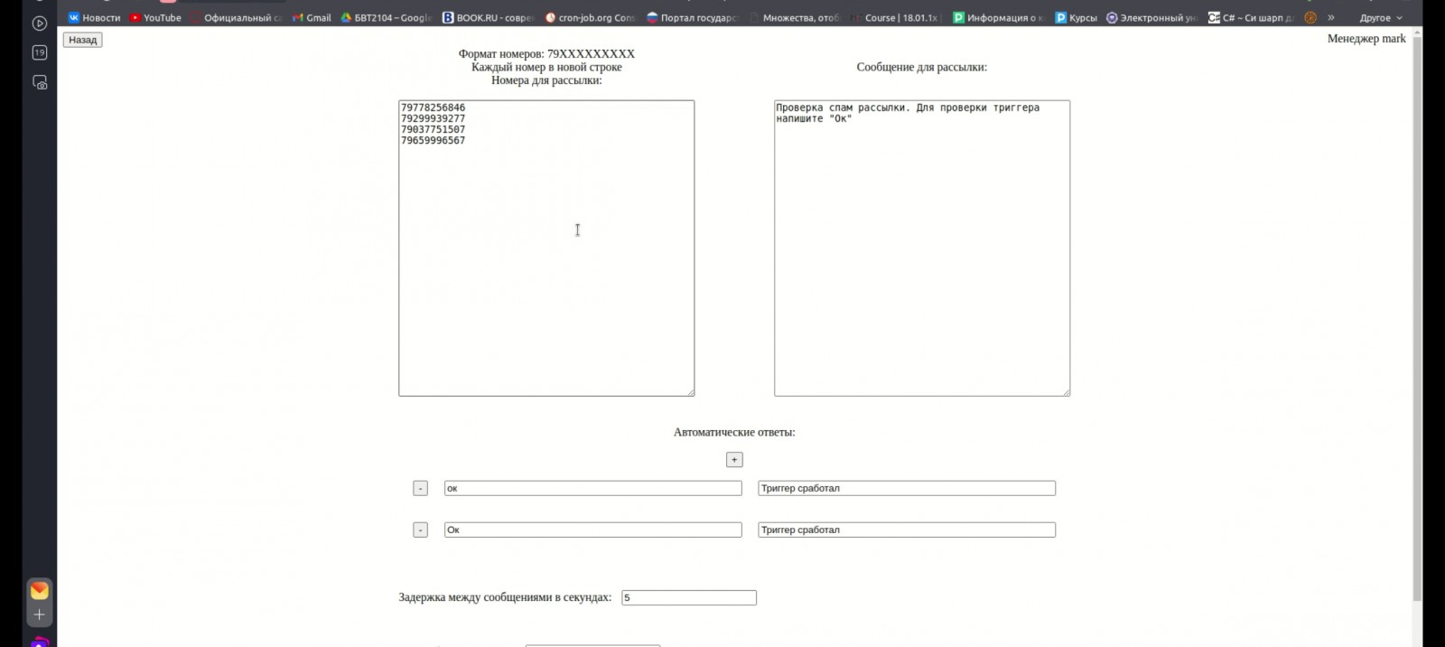Set the message delay seconds field

pyautogui.click(x=689, y=597)
